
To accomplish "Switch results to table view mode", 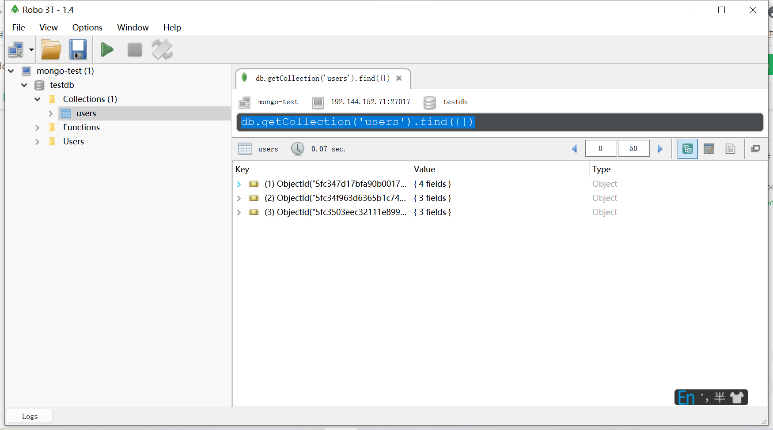I will point(709,149).
